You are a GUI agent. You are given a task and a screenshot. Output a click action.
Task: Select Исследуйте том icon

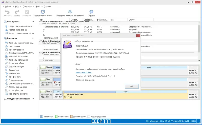[6, 90]
